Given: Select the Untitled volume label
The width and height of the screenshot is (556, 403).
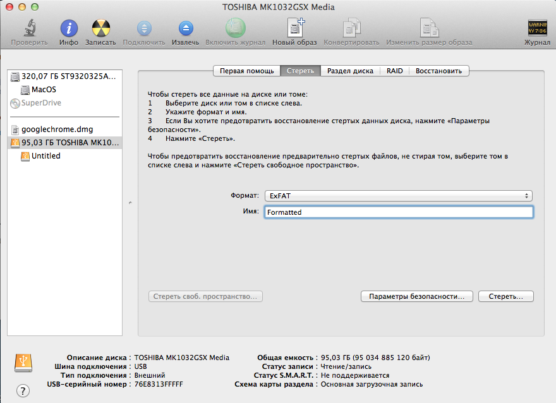Looking at the screenshot, I should pyautogui.click(x=45, y=156).
